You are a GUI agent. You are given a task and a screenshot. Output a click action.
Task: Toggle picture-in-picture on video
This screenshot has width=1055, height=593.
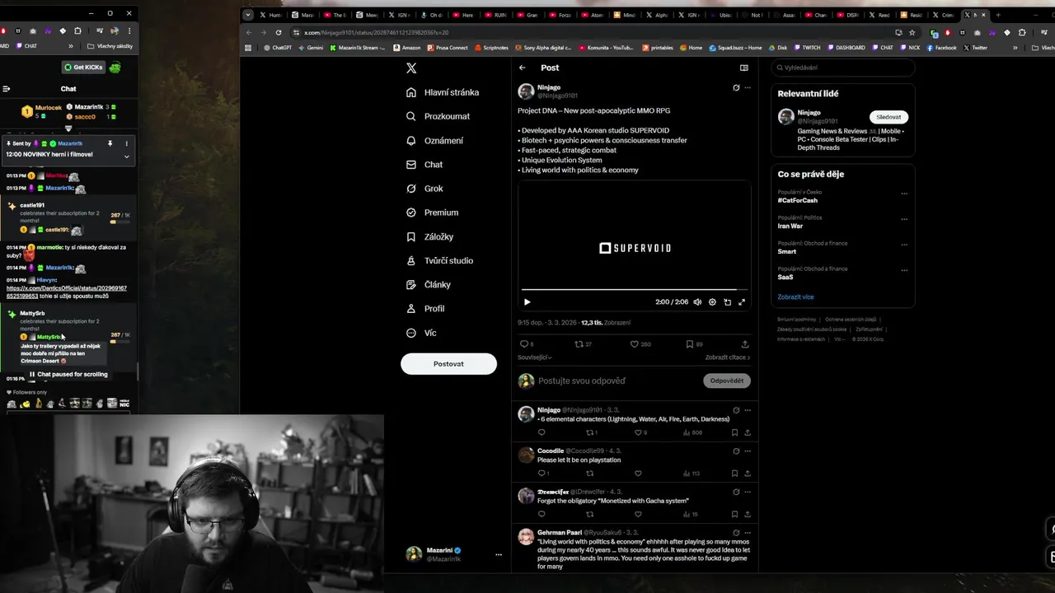tap(727, 302)
